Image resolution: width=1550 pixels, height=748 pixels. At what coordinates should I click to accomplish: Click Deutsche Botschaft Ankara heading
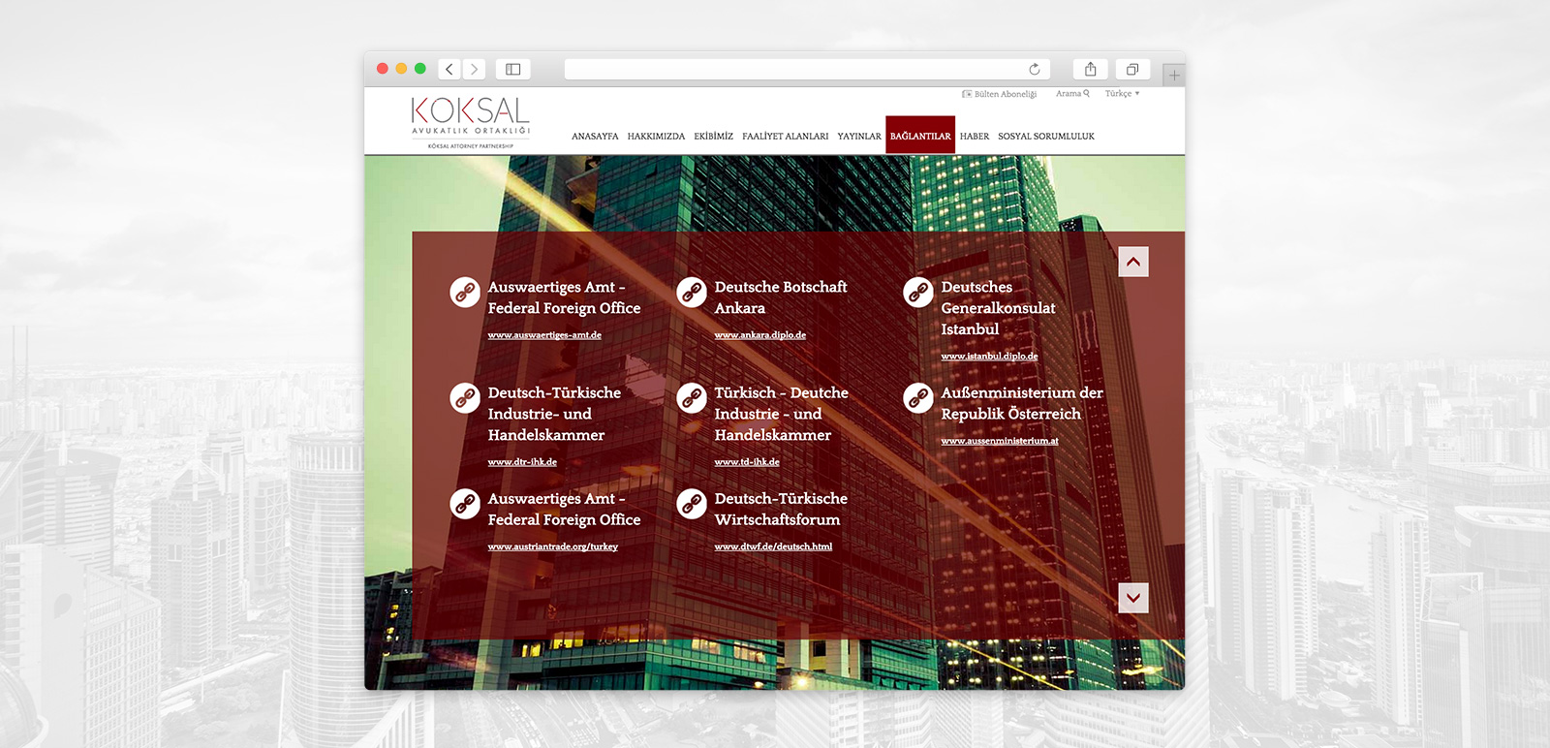click(781, 297)
